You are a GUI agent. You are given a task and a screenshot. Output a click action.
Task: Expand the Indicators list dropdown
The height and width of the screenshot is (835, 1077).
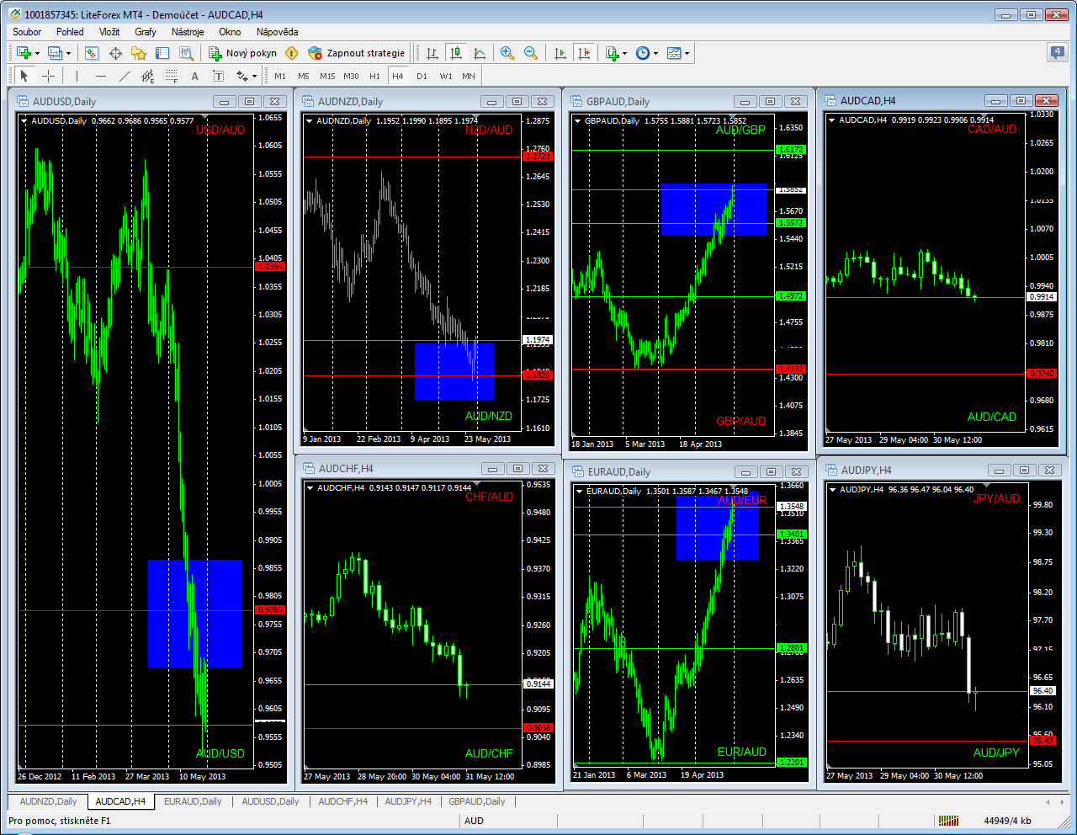pyautogui.click(x=624, y=54)
